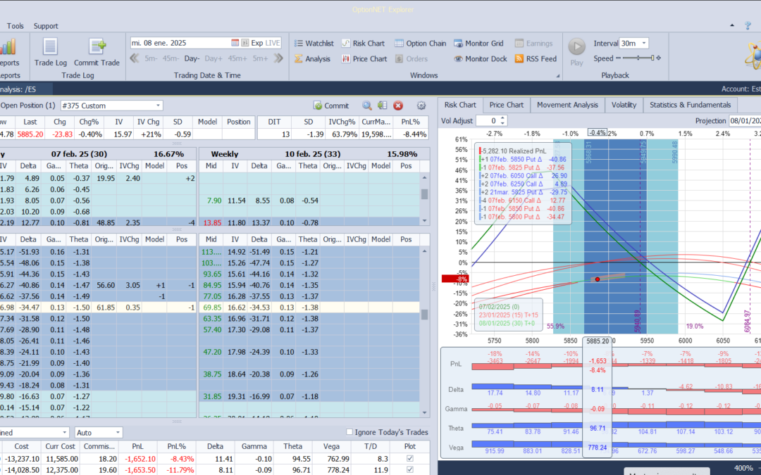Image resolution: width=761 pixels, height=475 pixels.
Task: Click the 45m- time step button
Action: 171,58
